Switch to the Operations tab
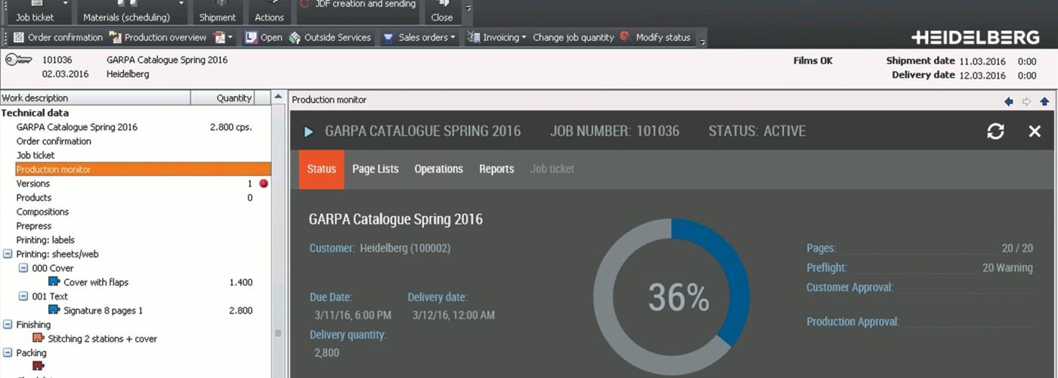1058x378 pixels. click(x=438, y=169)
